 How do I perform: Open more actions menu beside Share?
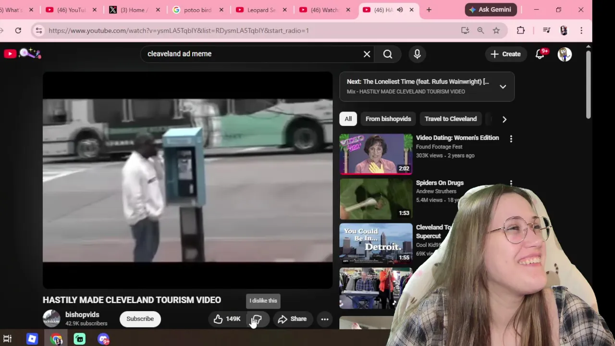325,319
